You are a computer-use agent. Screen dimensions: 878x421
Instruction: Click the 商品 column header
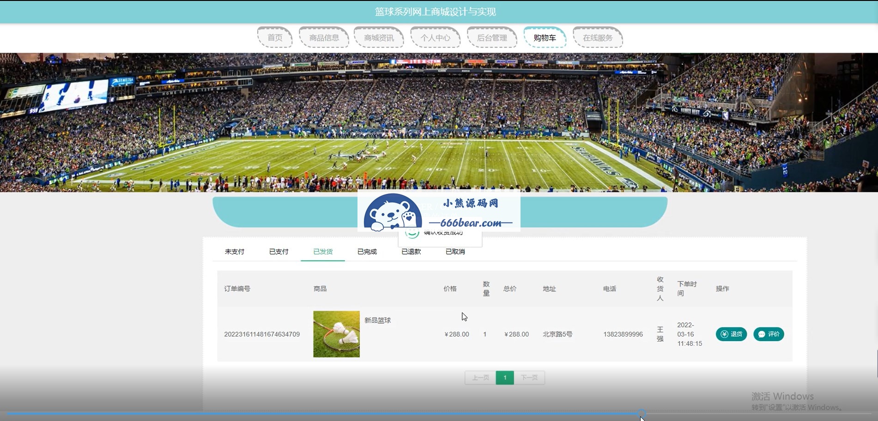(x=320, y=289)
